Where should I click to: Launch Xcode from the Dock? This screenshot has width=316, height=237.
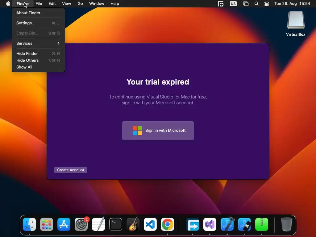(227, 224)
